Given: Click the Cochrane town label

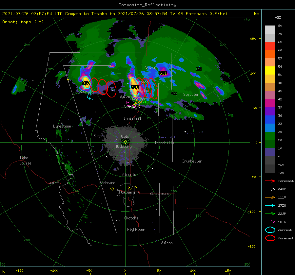Looking at the screenshot, I should pos(107,183).
